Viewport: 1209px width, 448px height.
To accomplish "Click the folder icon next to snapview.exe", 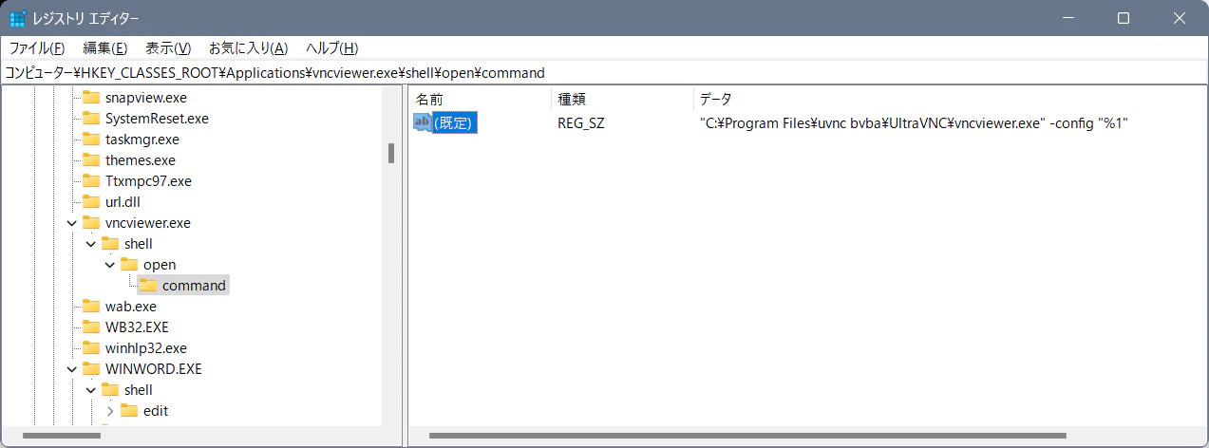I will [x=91, y=98].
